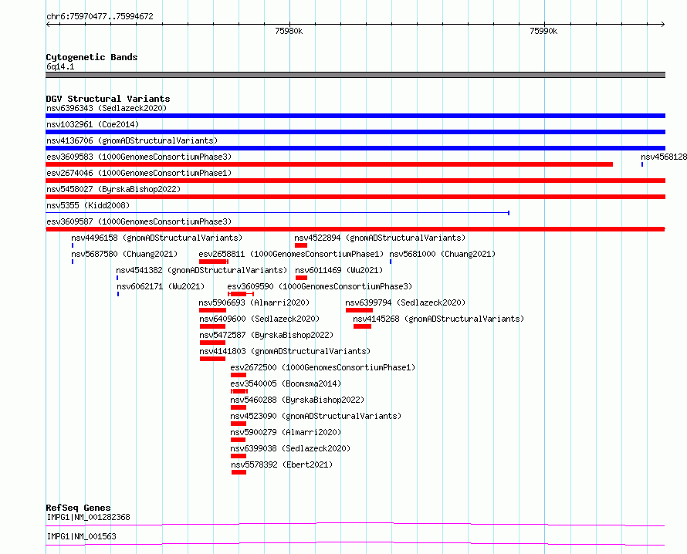Click the RefSeq Genes track title
The image size is (687, 554).
point(78,508)
